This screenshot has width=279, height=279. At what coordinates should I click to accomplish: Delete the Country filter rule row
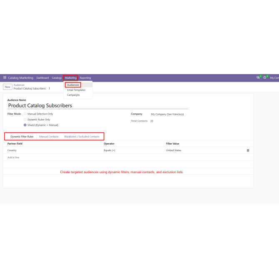(248, 150)
